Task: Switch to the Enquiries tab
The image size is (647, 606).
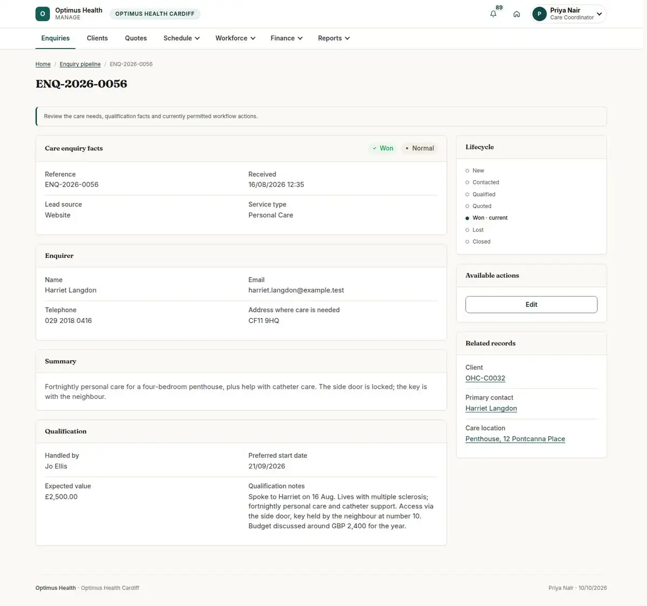Action: (x=56, y=38)
